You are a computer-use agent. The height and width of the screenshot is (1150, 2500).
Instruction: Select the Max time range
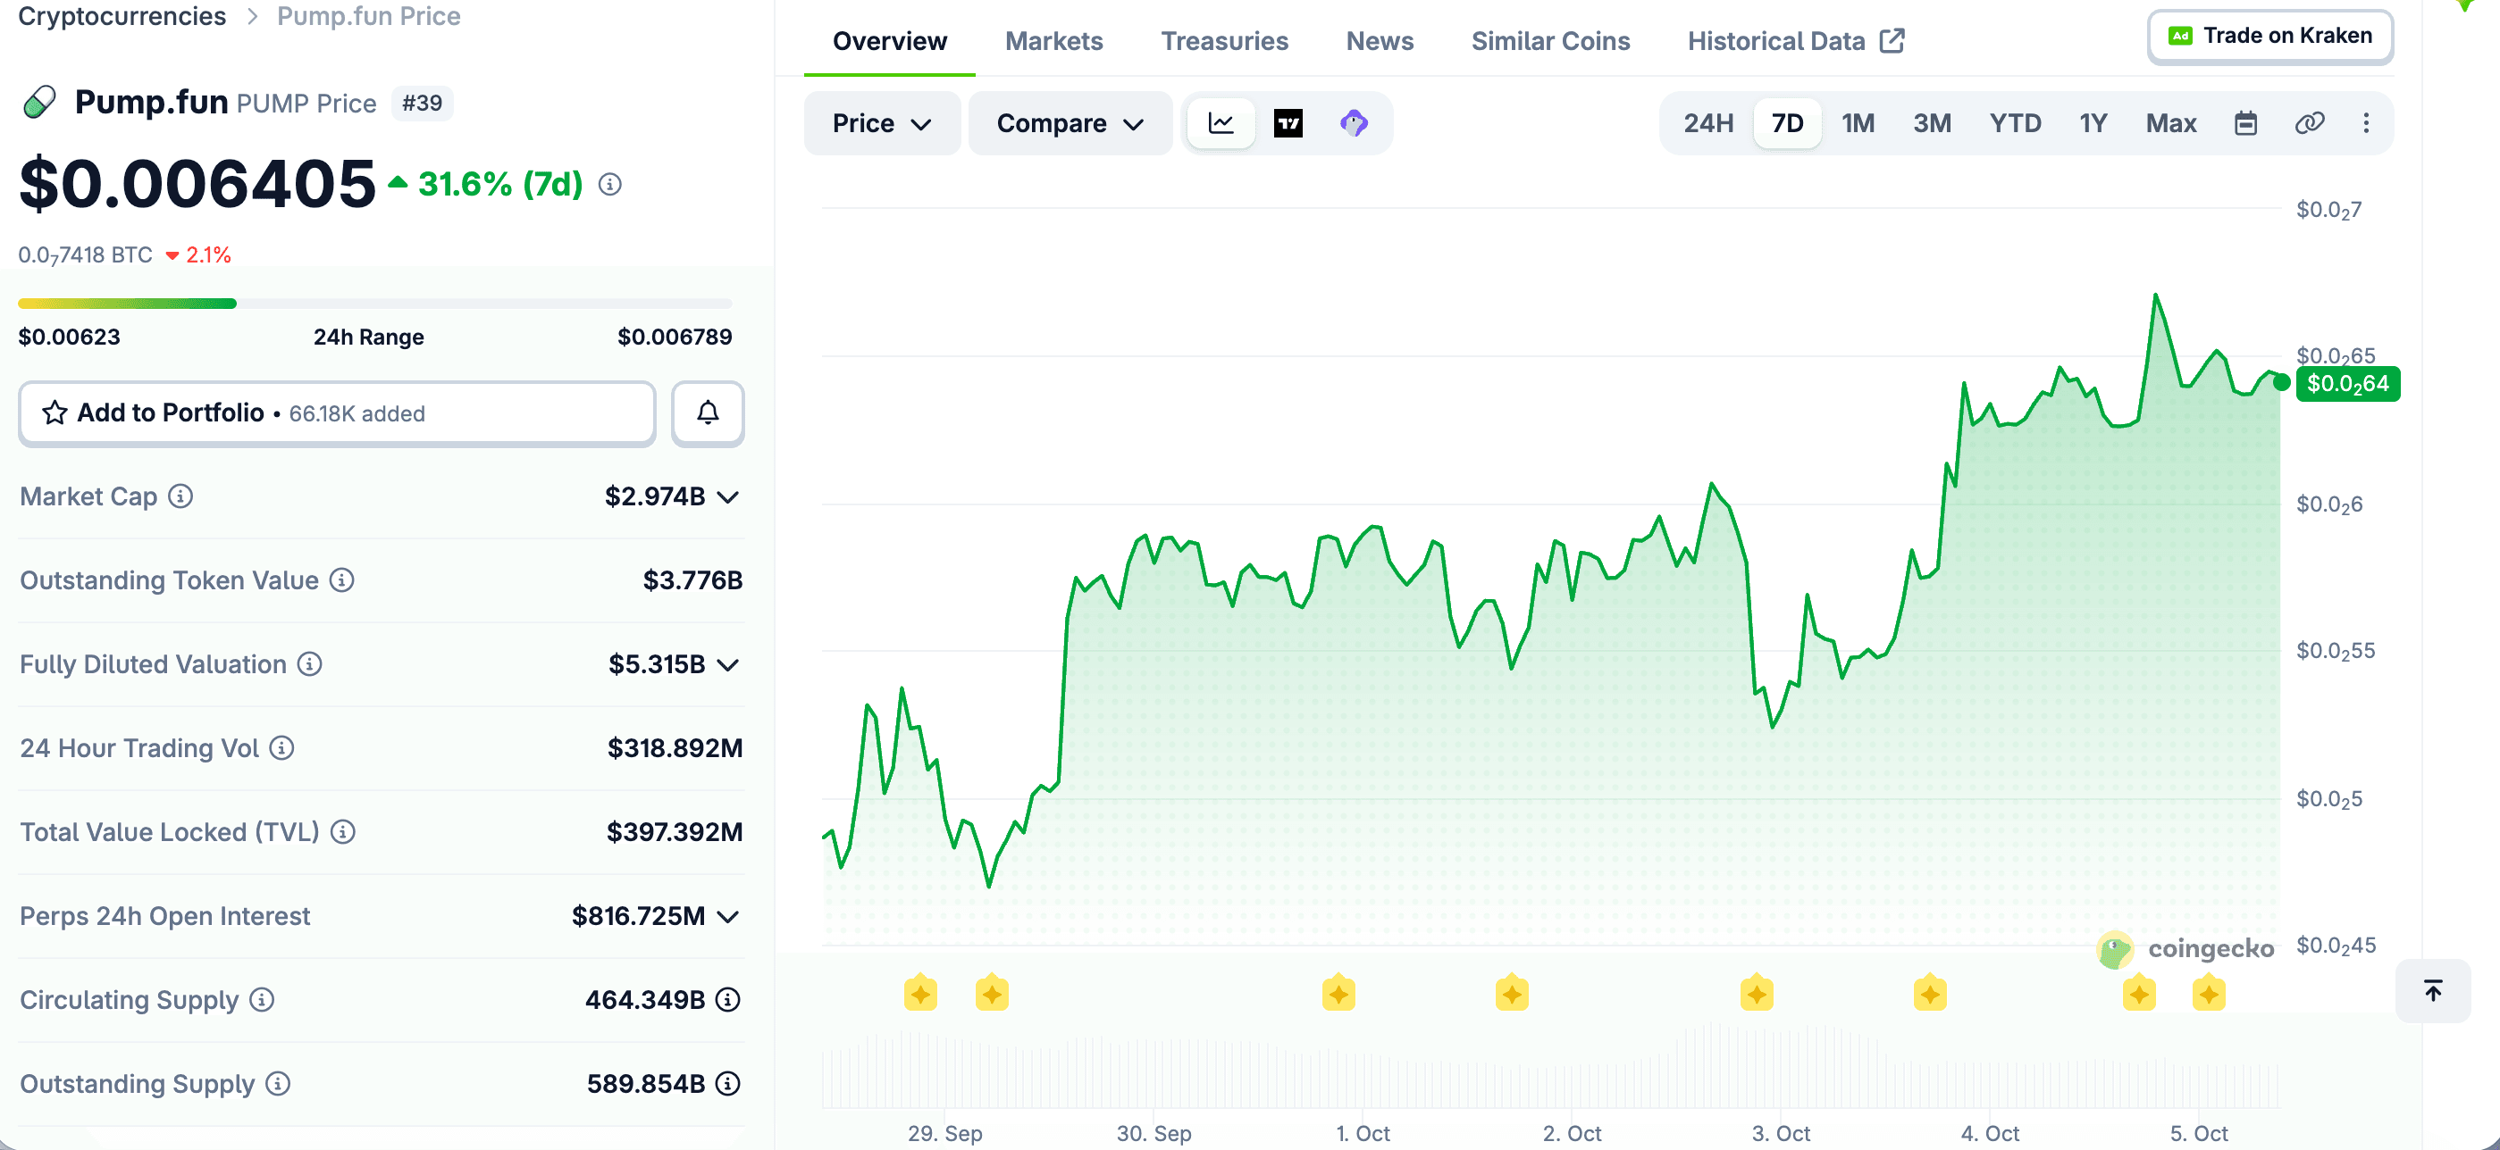tap(2171, 123)
